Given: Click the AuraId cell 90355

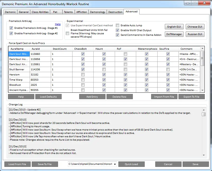Looking at the screenshot, I should click(x=40, y=90).
